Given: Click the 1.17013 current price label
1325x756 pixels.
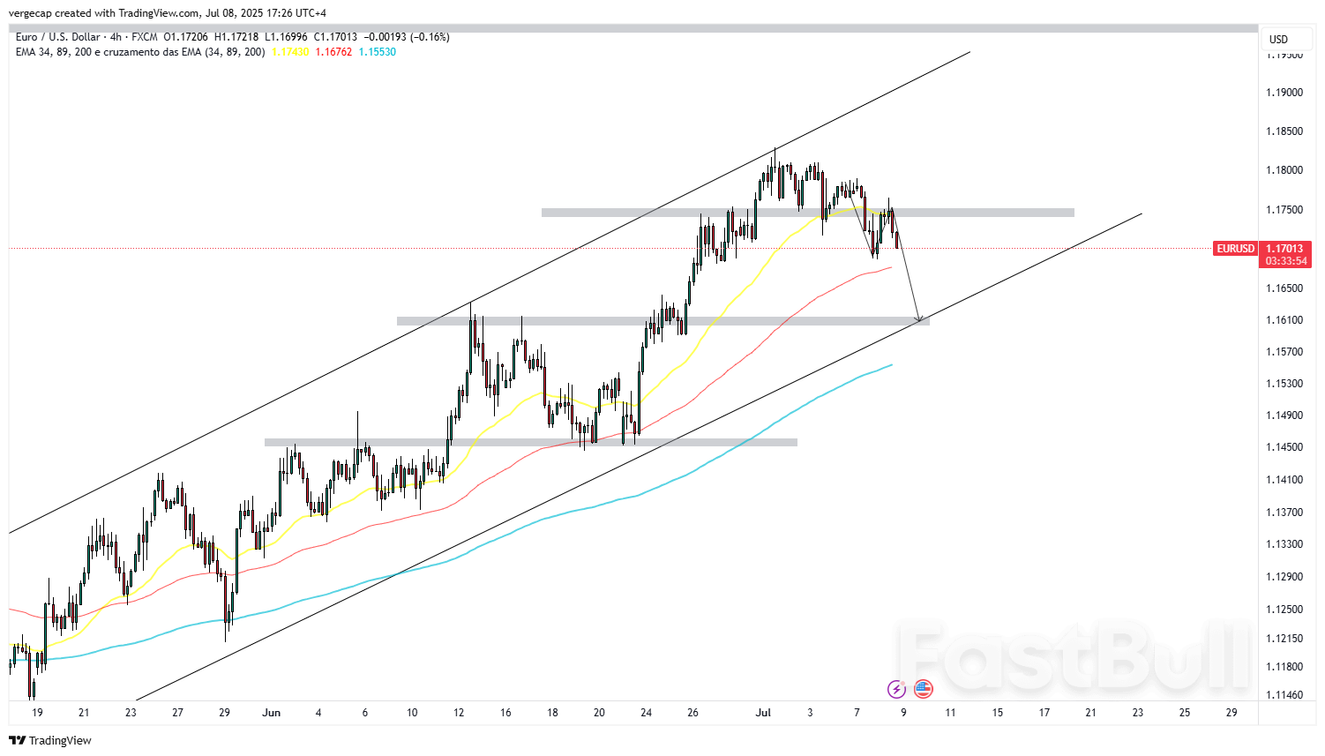Looking at the screenshot, I should pos(1284,249).
